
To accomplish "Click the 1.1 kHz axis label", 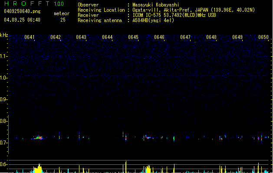I will coord(3,56).
